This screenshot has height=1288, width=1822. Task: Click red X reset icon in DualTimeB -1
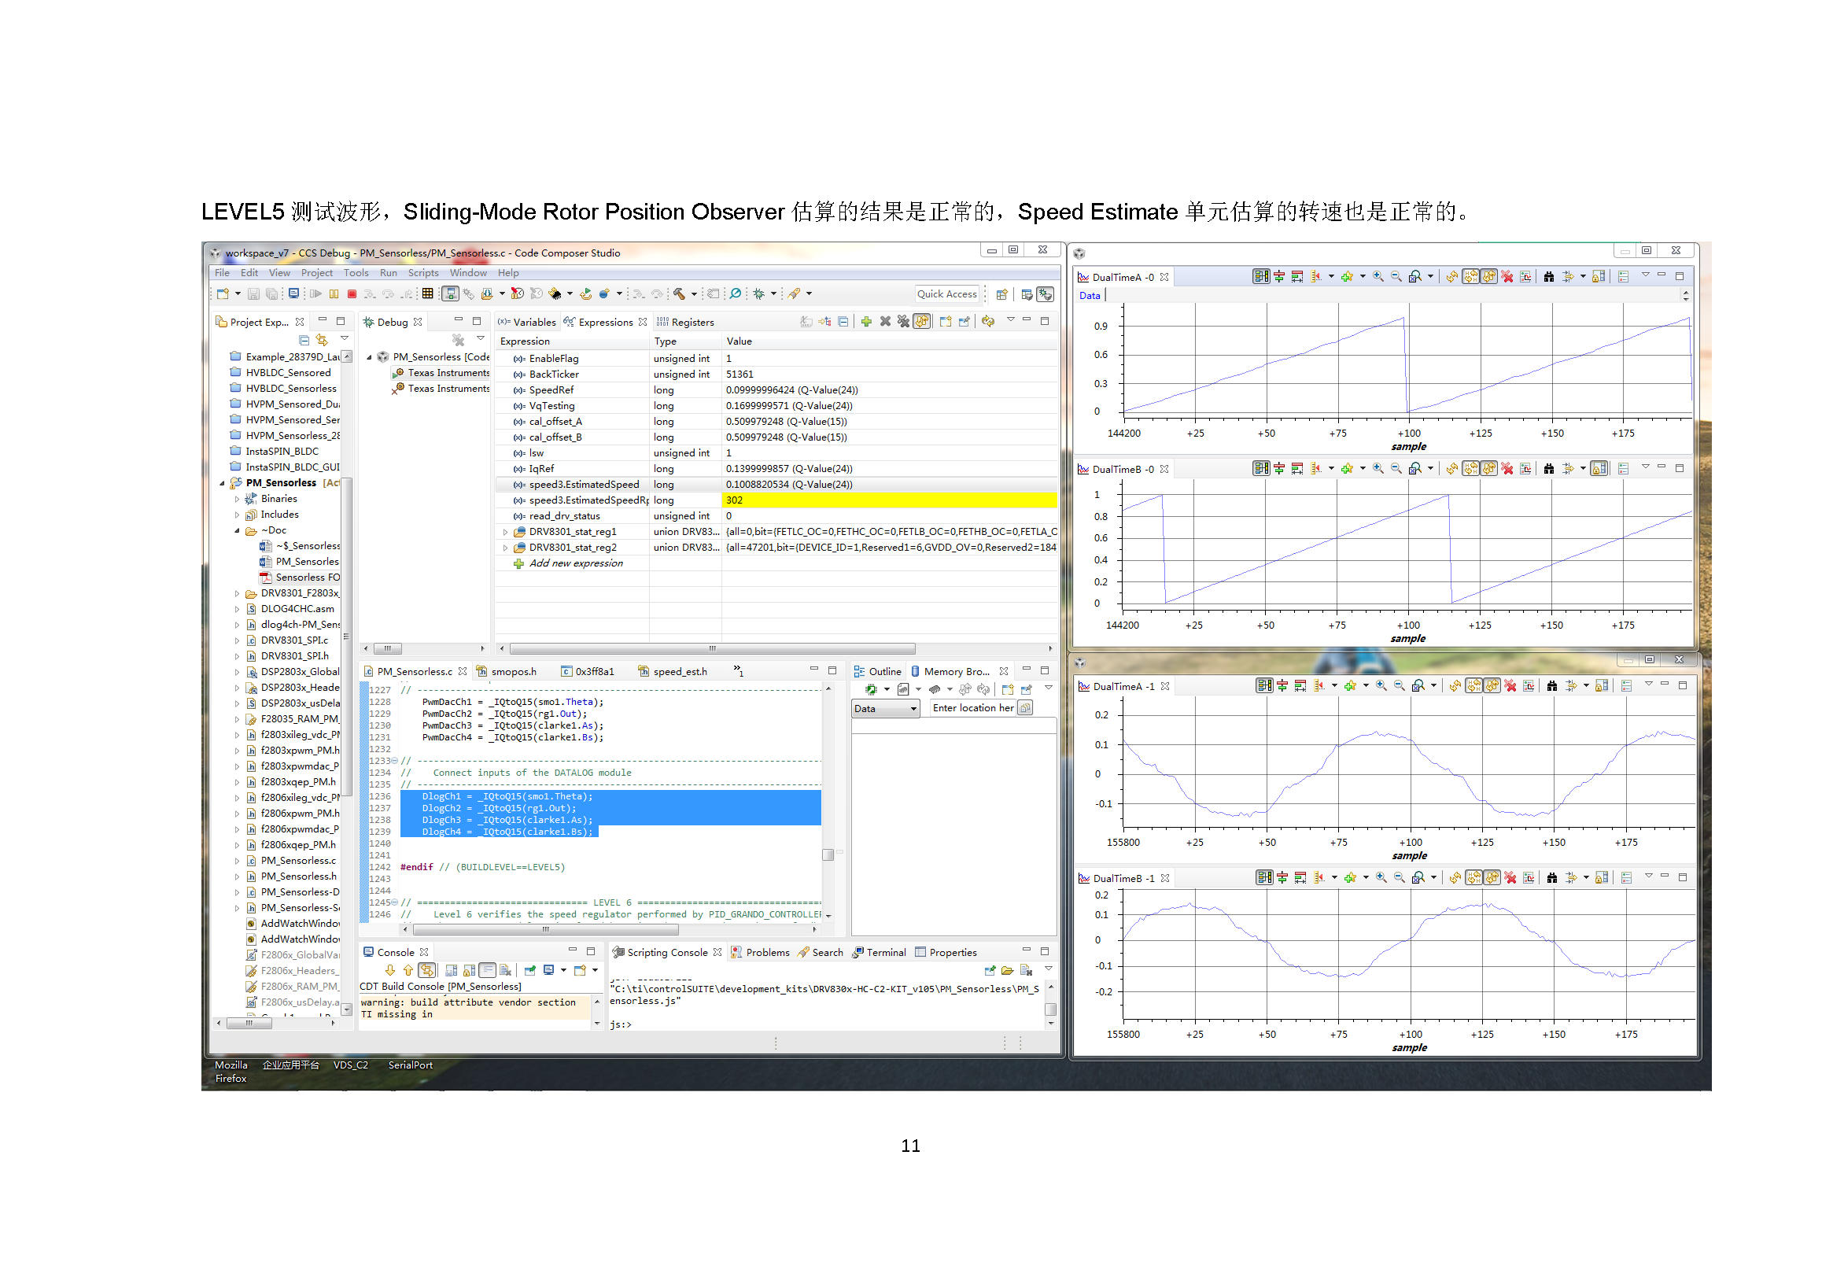1510,879
